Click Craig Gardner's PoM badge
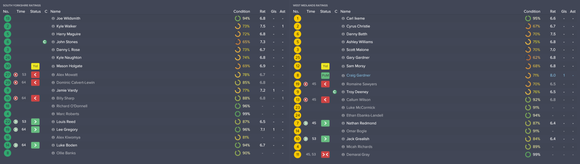The width and height of the screenshot is (580, 164). 325,76
